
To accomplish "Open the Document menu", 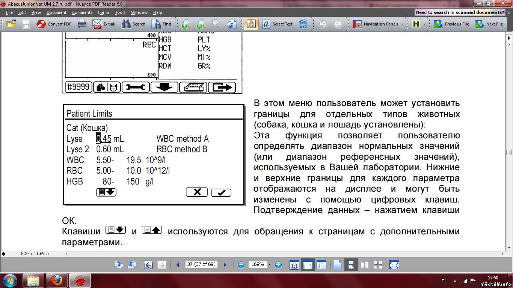I will (x=56, y=12).
